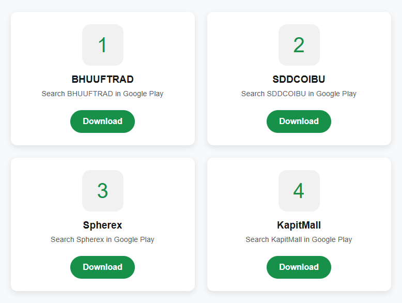Click "Search Spherex in Google Play" text
The image size is (402, 303).
coord(102,239)
